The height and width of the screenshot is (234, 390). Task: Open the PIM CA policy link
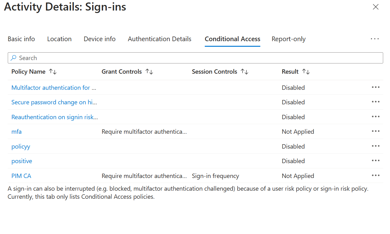21,176
